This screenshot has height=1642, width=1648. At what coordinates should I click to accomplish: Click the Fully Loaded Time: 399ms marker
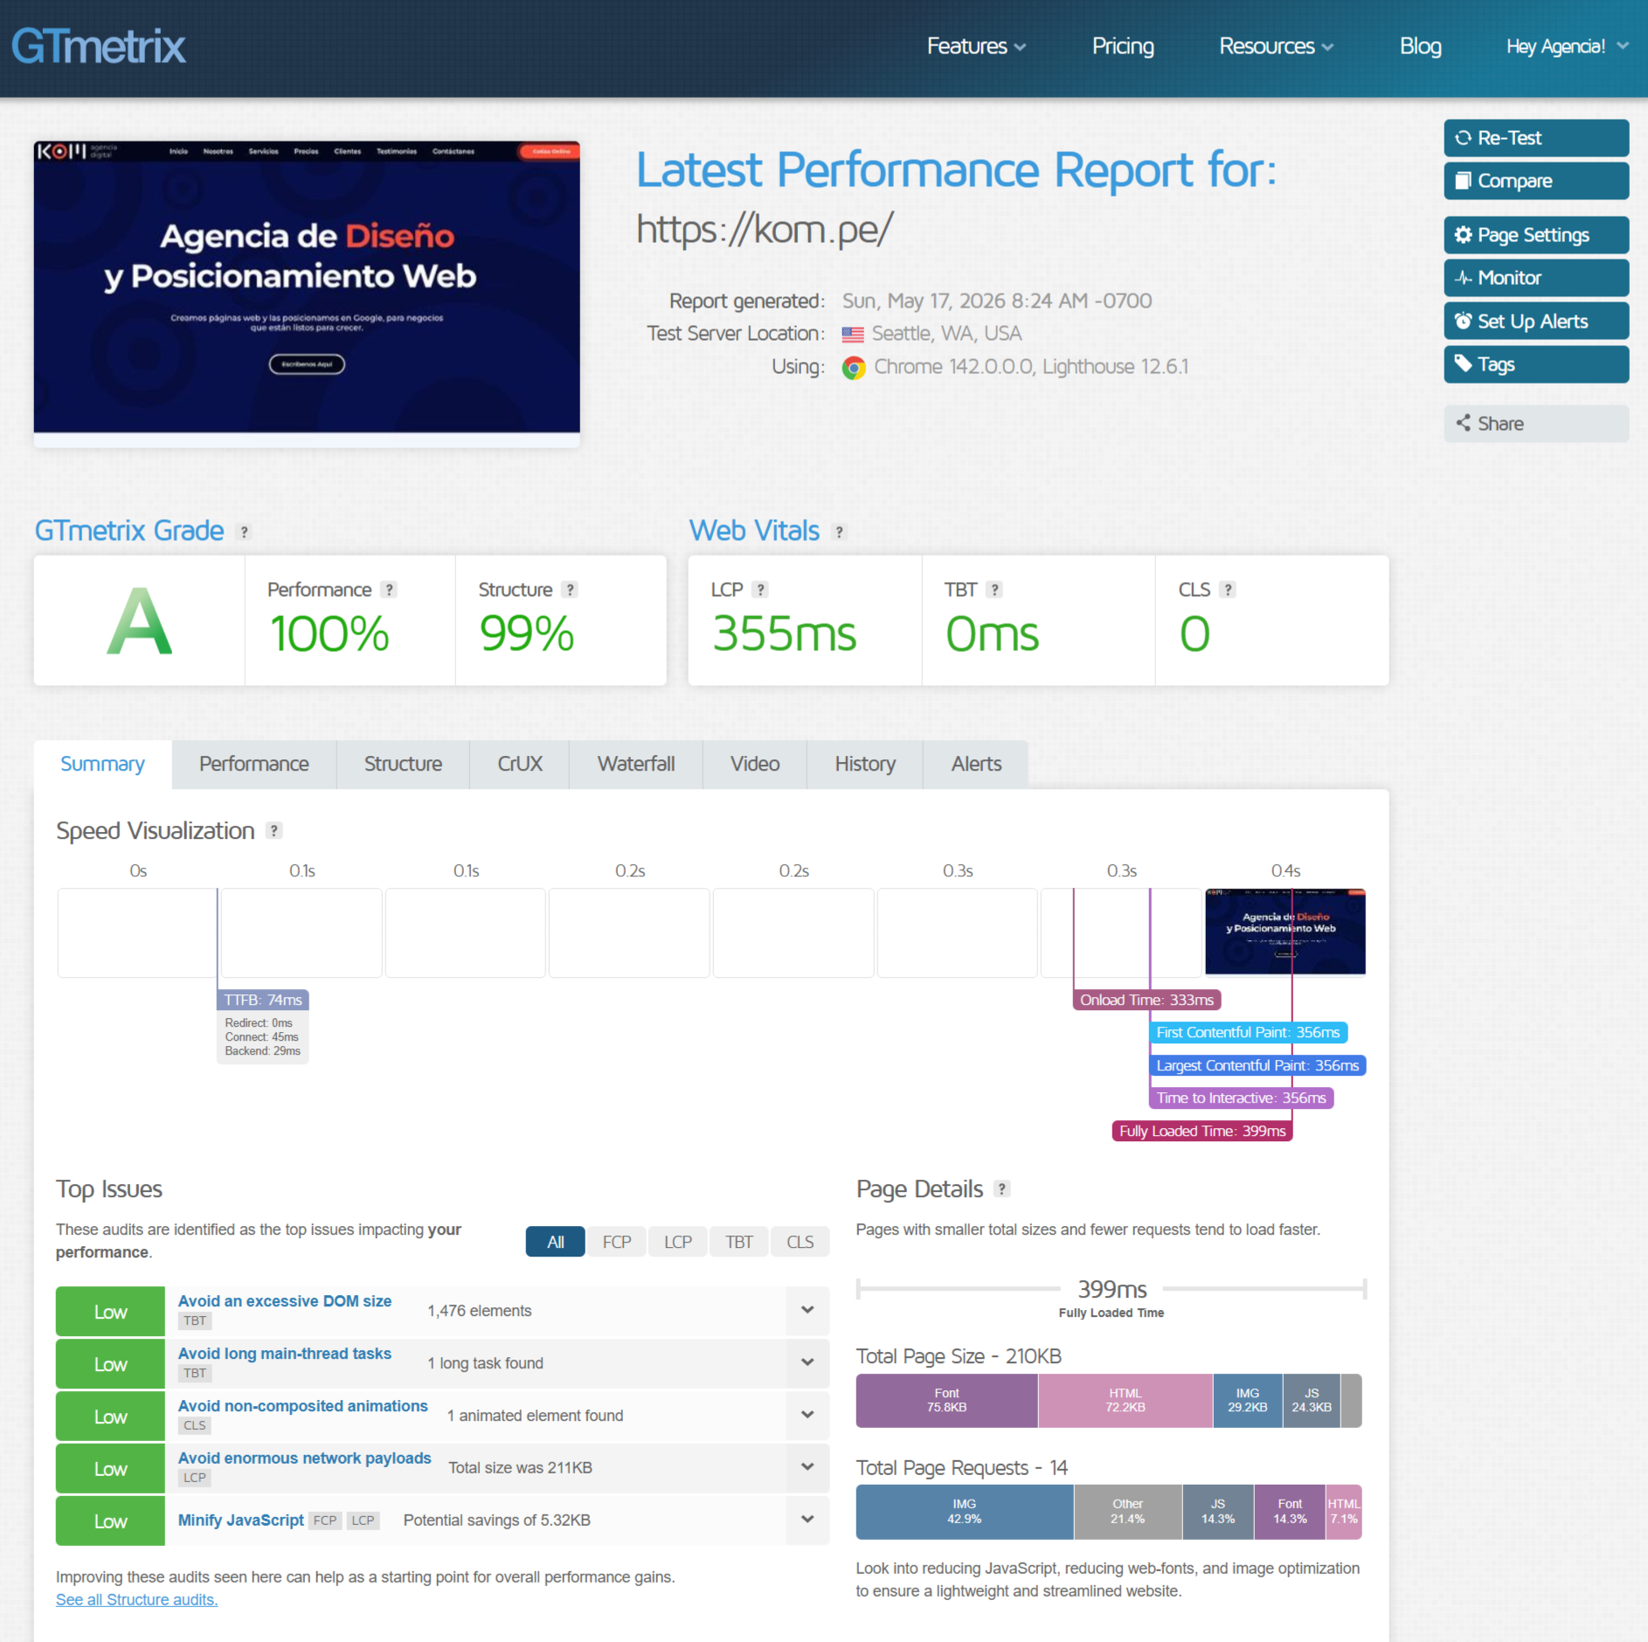click(1202, 1131)
